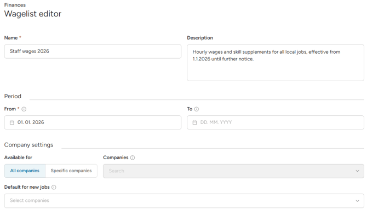Click the Finances breadcrumb text
The width and height of the screenshot is (367, 214).
click(x=15, y=5)
